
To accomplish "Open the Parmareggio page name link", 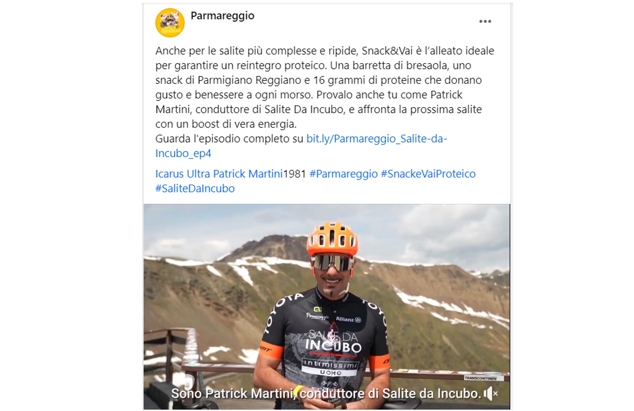I will tap(222, 16).
